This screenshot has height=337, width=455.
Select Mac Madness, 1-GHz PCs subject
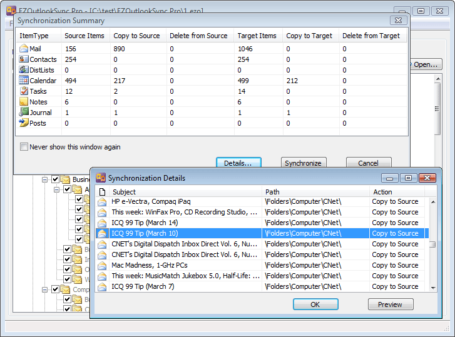[150, 265]
